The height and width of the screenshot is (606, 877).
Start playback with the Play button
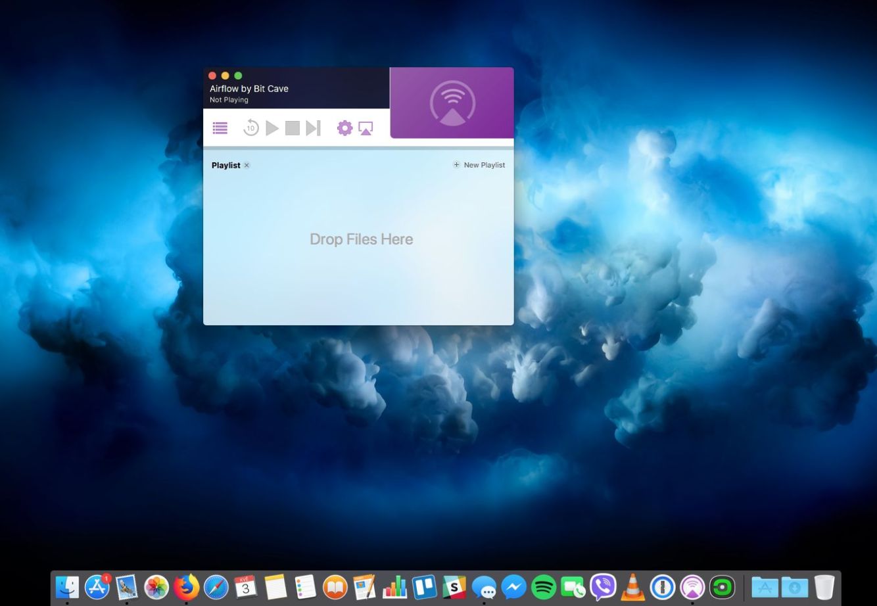(x=272, y=128)
